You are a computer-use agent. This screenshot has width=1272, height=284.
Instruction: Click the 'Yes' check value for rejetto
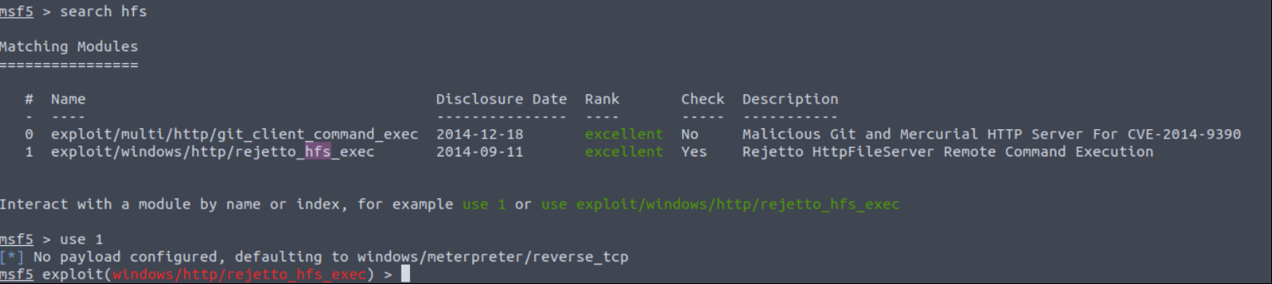coord(694,152)
